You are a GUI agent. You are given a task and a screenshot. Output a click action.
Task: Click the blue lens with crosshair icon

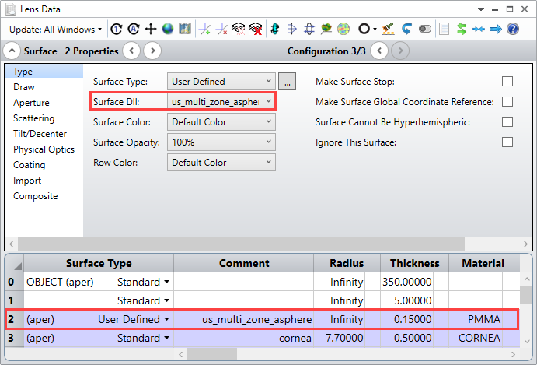[309, 29]
